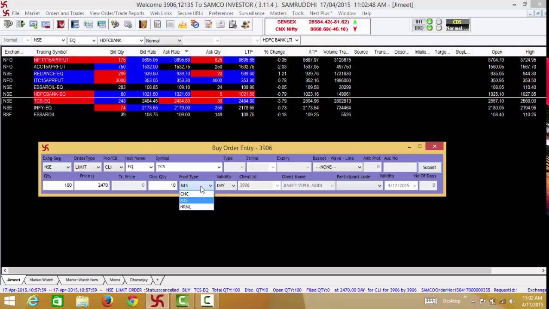
Task: Click the CDS Normal status box
Action: pos(457,25)
